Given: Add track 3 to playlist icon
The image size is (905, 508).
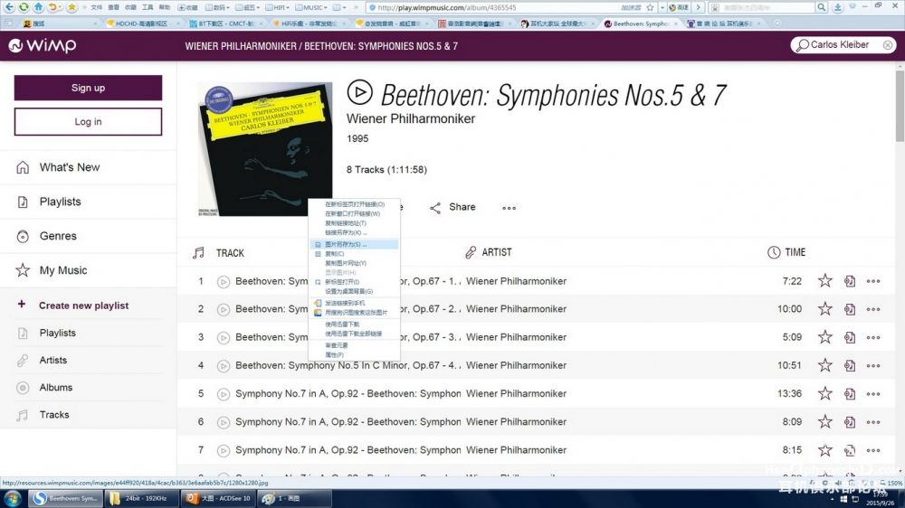Looking at the screenshot, I should coord(850,337).
